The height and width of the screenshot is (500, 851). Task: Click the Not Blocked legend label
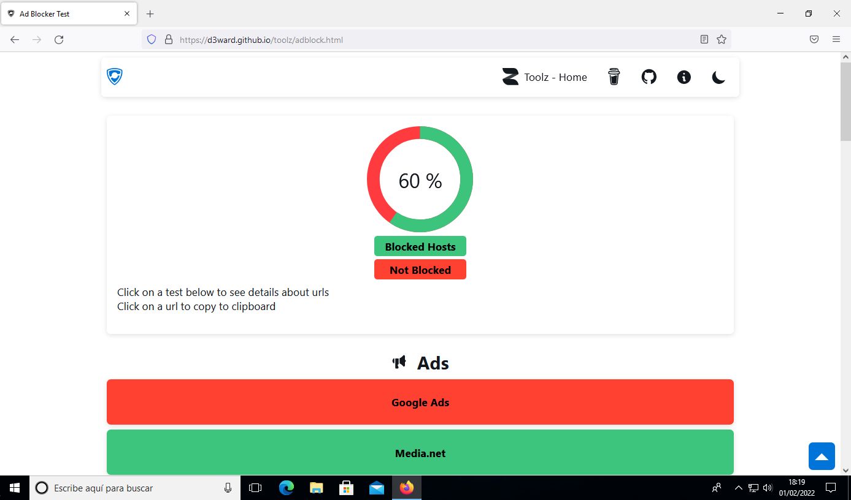[420, 270]
